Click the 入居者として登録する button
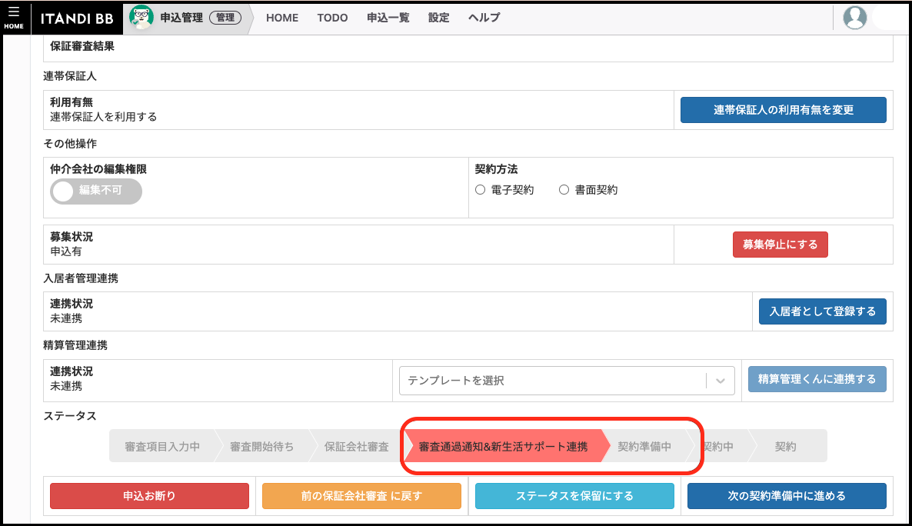The height and width of the screenshot is (526, 912). (x=822, y=311)
